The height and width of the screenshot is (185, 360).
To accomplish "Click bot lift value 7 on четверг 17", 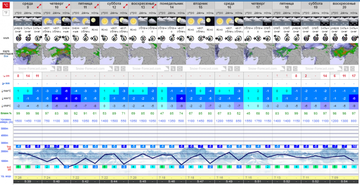I will click(248, 167).
